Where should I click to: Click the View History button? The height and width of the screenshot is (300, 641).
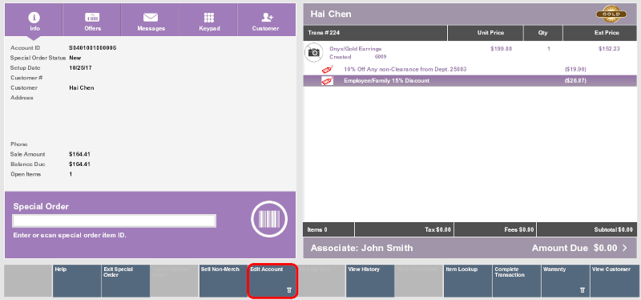point(370,281)
